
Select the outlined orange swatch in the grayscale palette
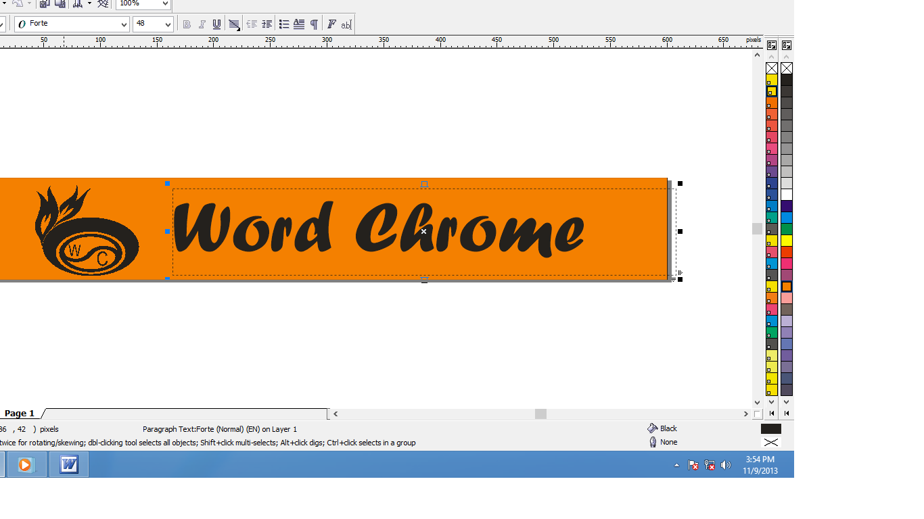tap(787, 287)
